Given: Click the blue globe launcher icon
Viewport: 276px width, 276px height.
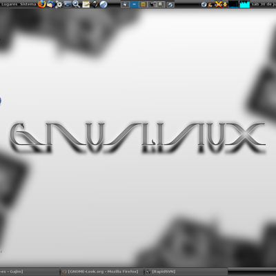Looking at the screenshot, I should coord(103,4).
